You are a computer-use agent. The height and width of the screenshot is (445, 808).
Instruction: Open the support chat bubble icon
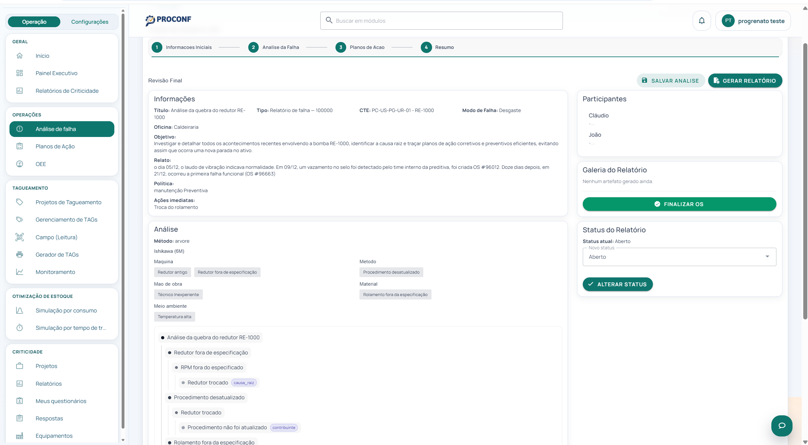(x=781, y=425)
